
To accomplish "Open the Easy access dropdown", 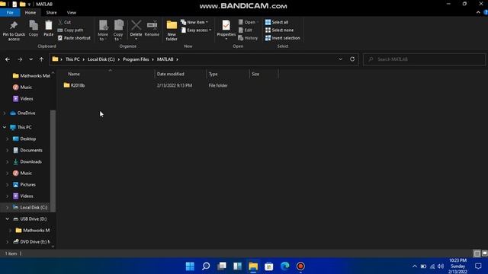I will [x=196, y=30].
